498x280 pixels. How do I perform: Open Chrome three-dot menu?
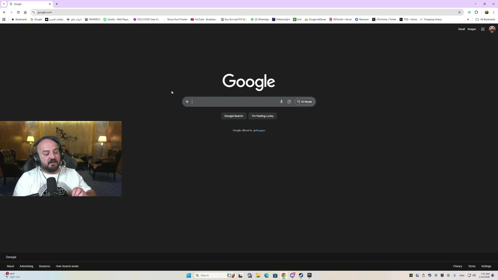494,12
